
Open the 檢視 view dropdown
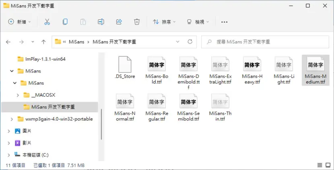click(198, 22)
